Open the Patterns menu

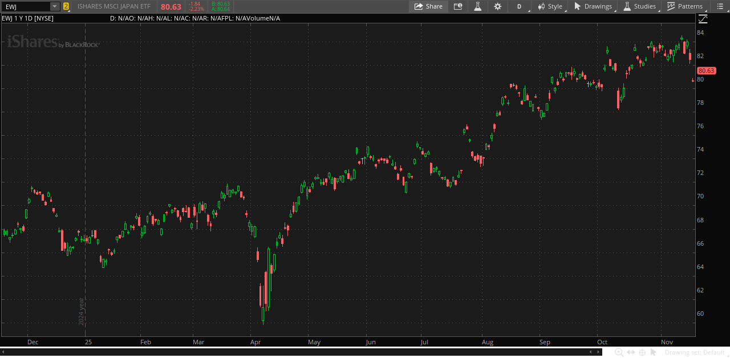click(685, 6)
